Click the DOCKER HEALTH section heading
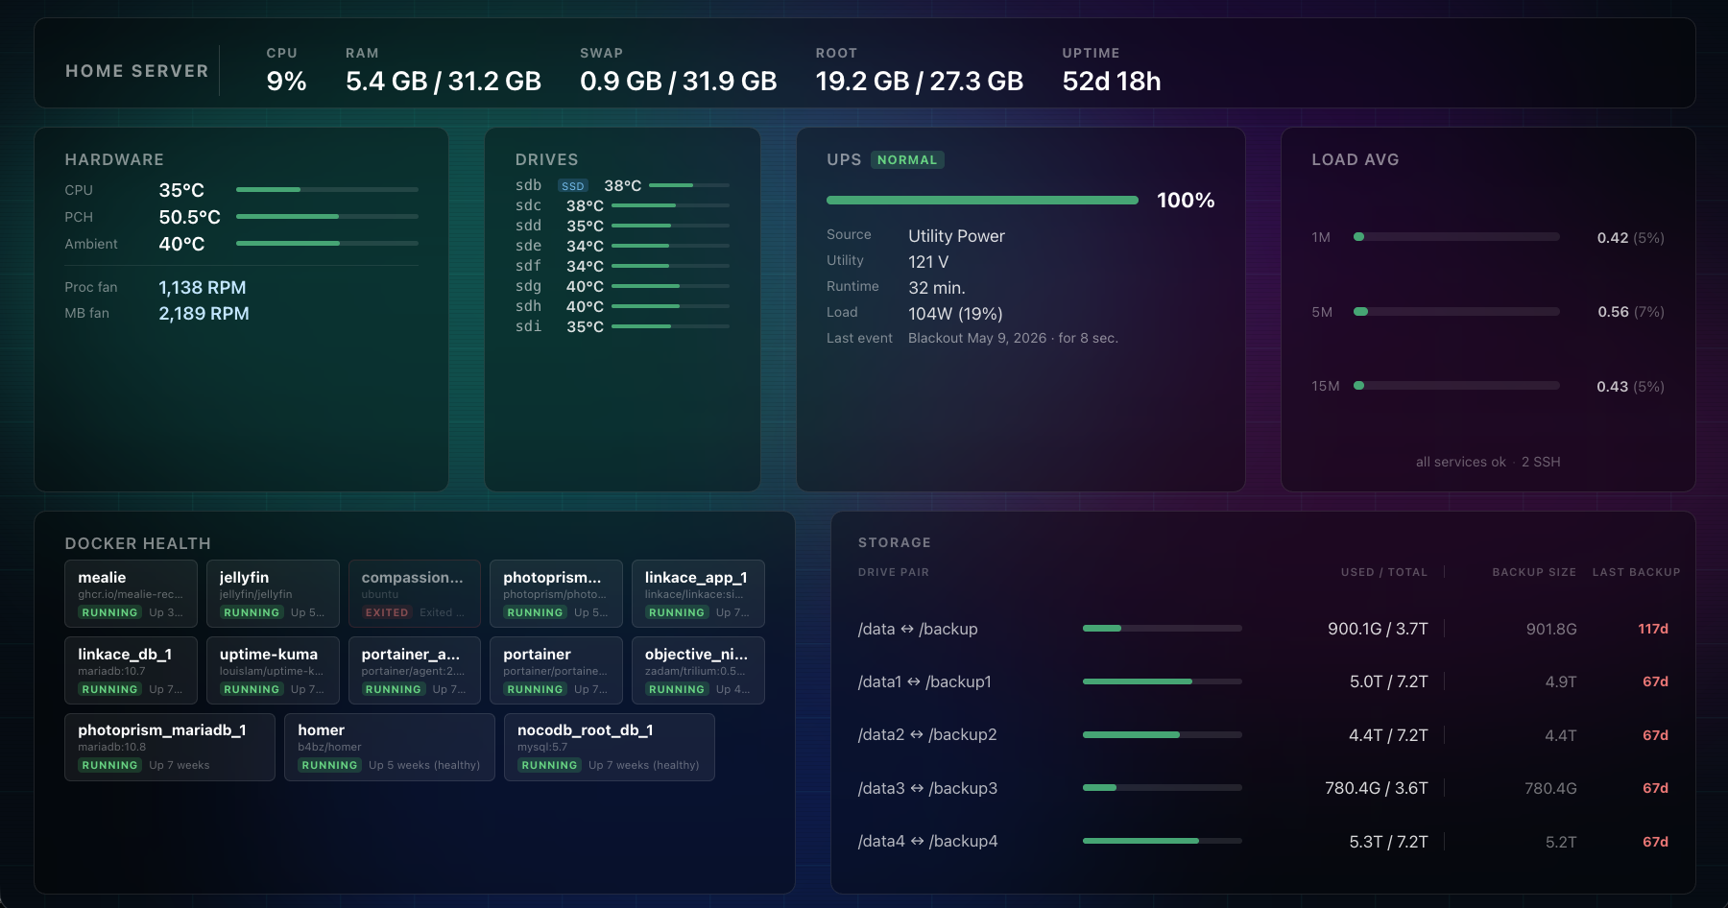Viewport: 1728px width, 908px height. (x=137, y=544)
